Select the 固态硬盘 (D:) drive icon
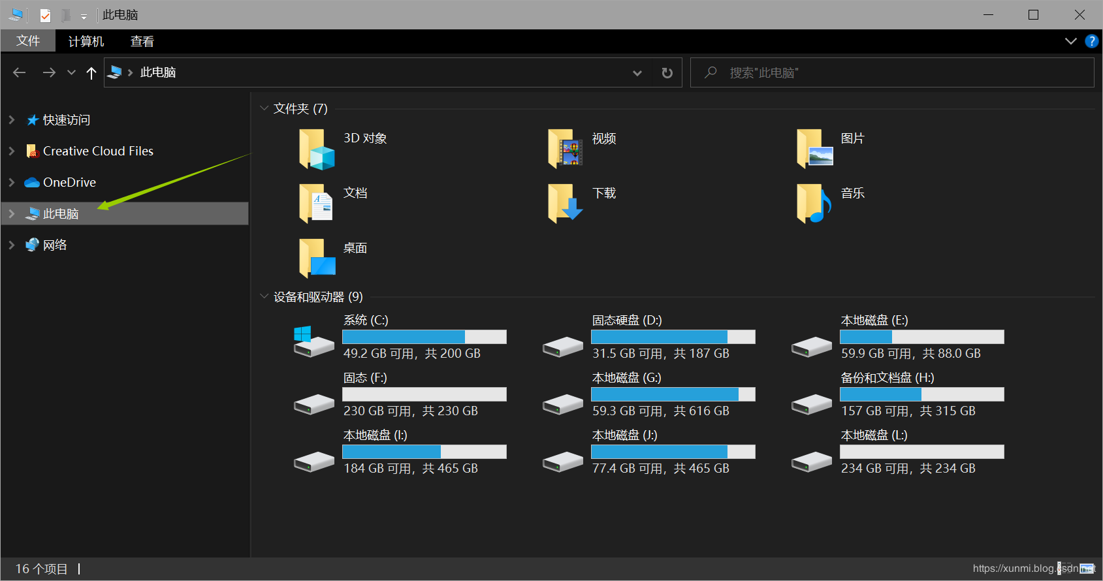 [563, 347]
